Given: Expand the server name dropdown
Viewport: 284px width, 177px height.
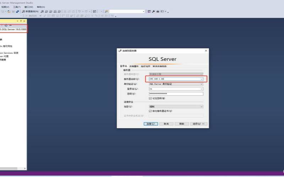Looking at the screenshot, I should coord(201,79).
